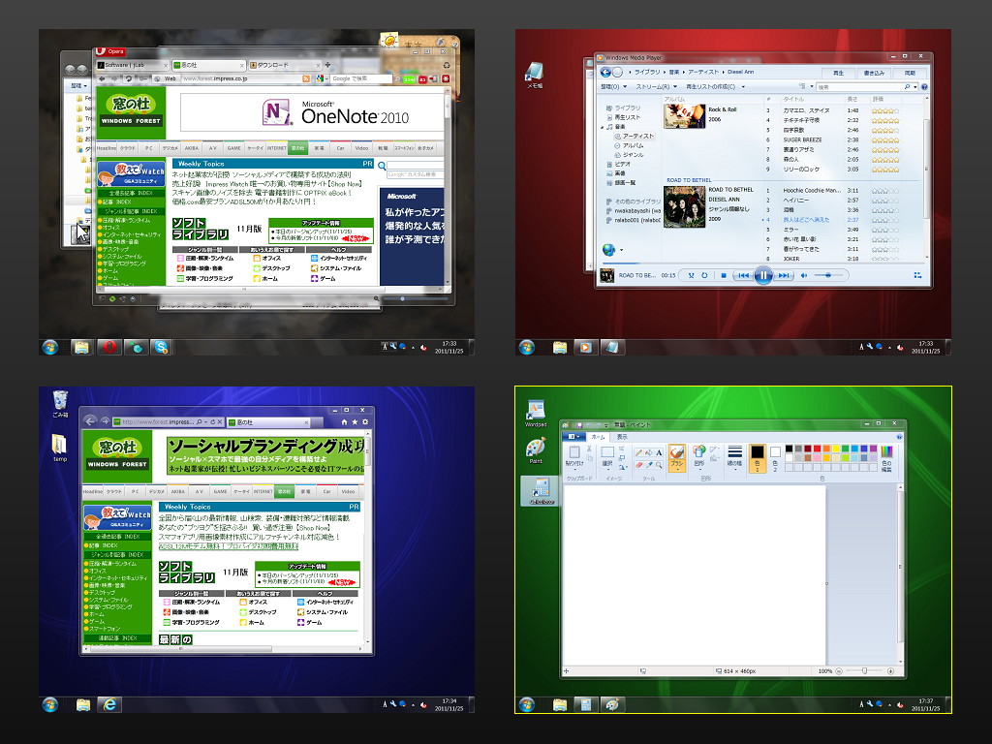Switch Media Player to Now Playing view
The width and height of the screenshot is (992, 744).
(x=917, y=275)
